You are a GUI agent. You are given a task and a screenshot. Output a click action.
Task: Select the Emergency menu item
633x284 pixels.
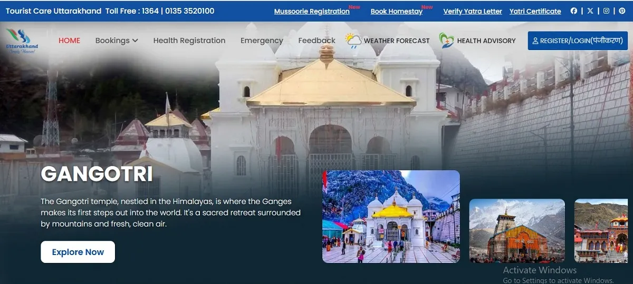click(x=262, y=41)
